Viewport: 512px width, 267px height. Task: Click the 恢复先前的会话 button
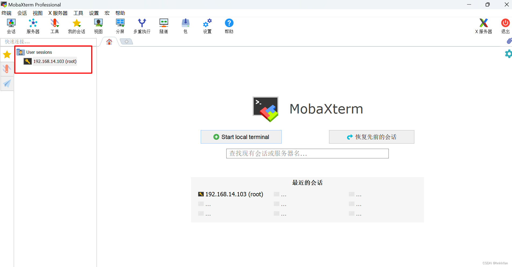point(372,137)
